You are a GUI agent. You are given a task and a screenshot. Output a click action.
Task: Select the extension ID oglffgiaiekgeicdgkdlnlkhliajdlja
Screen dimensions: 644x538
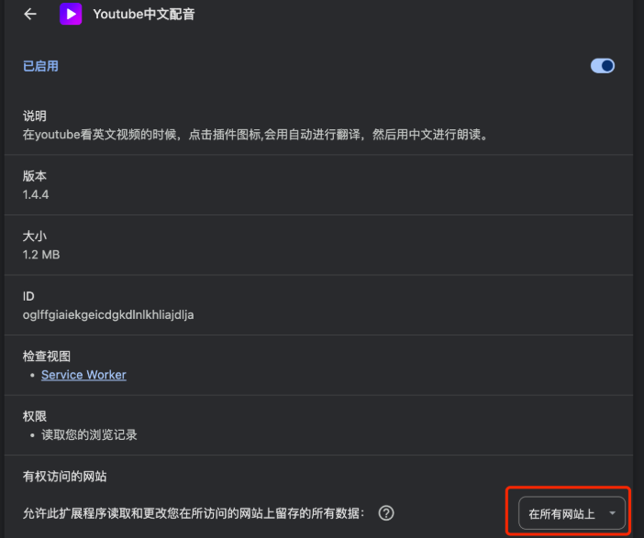click(108, 314)
